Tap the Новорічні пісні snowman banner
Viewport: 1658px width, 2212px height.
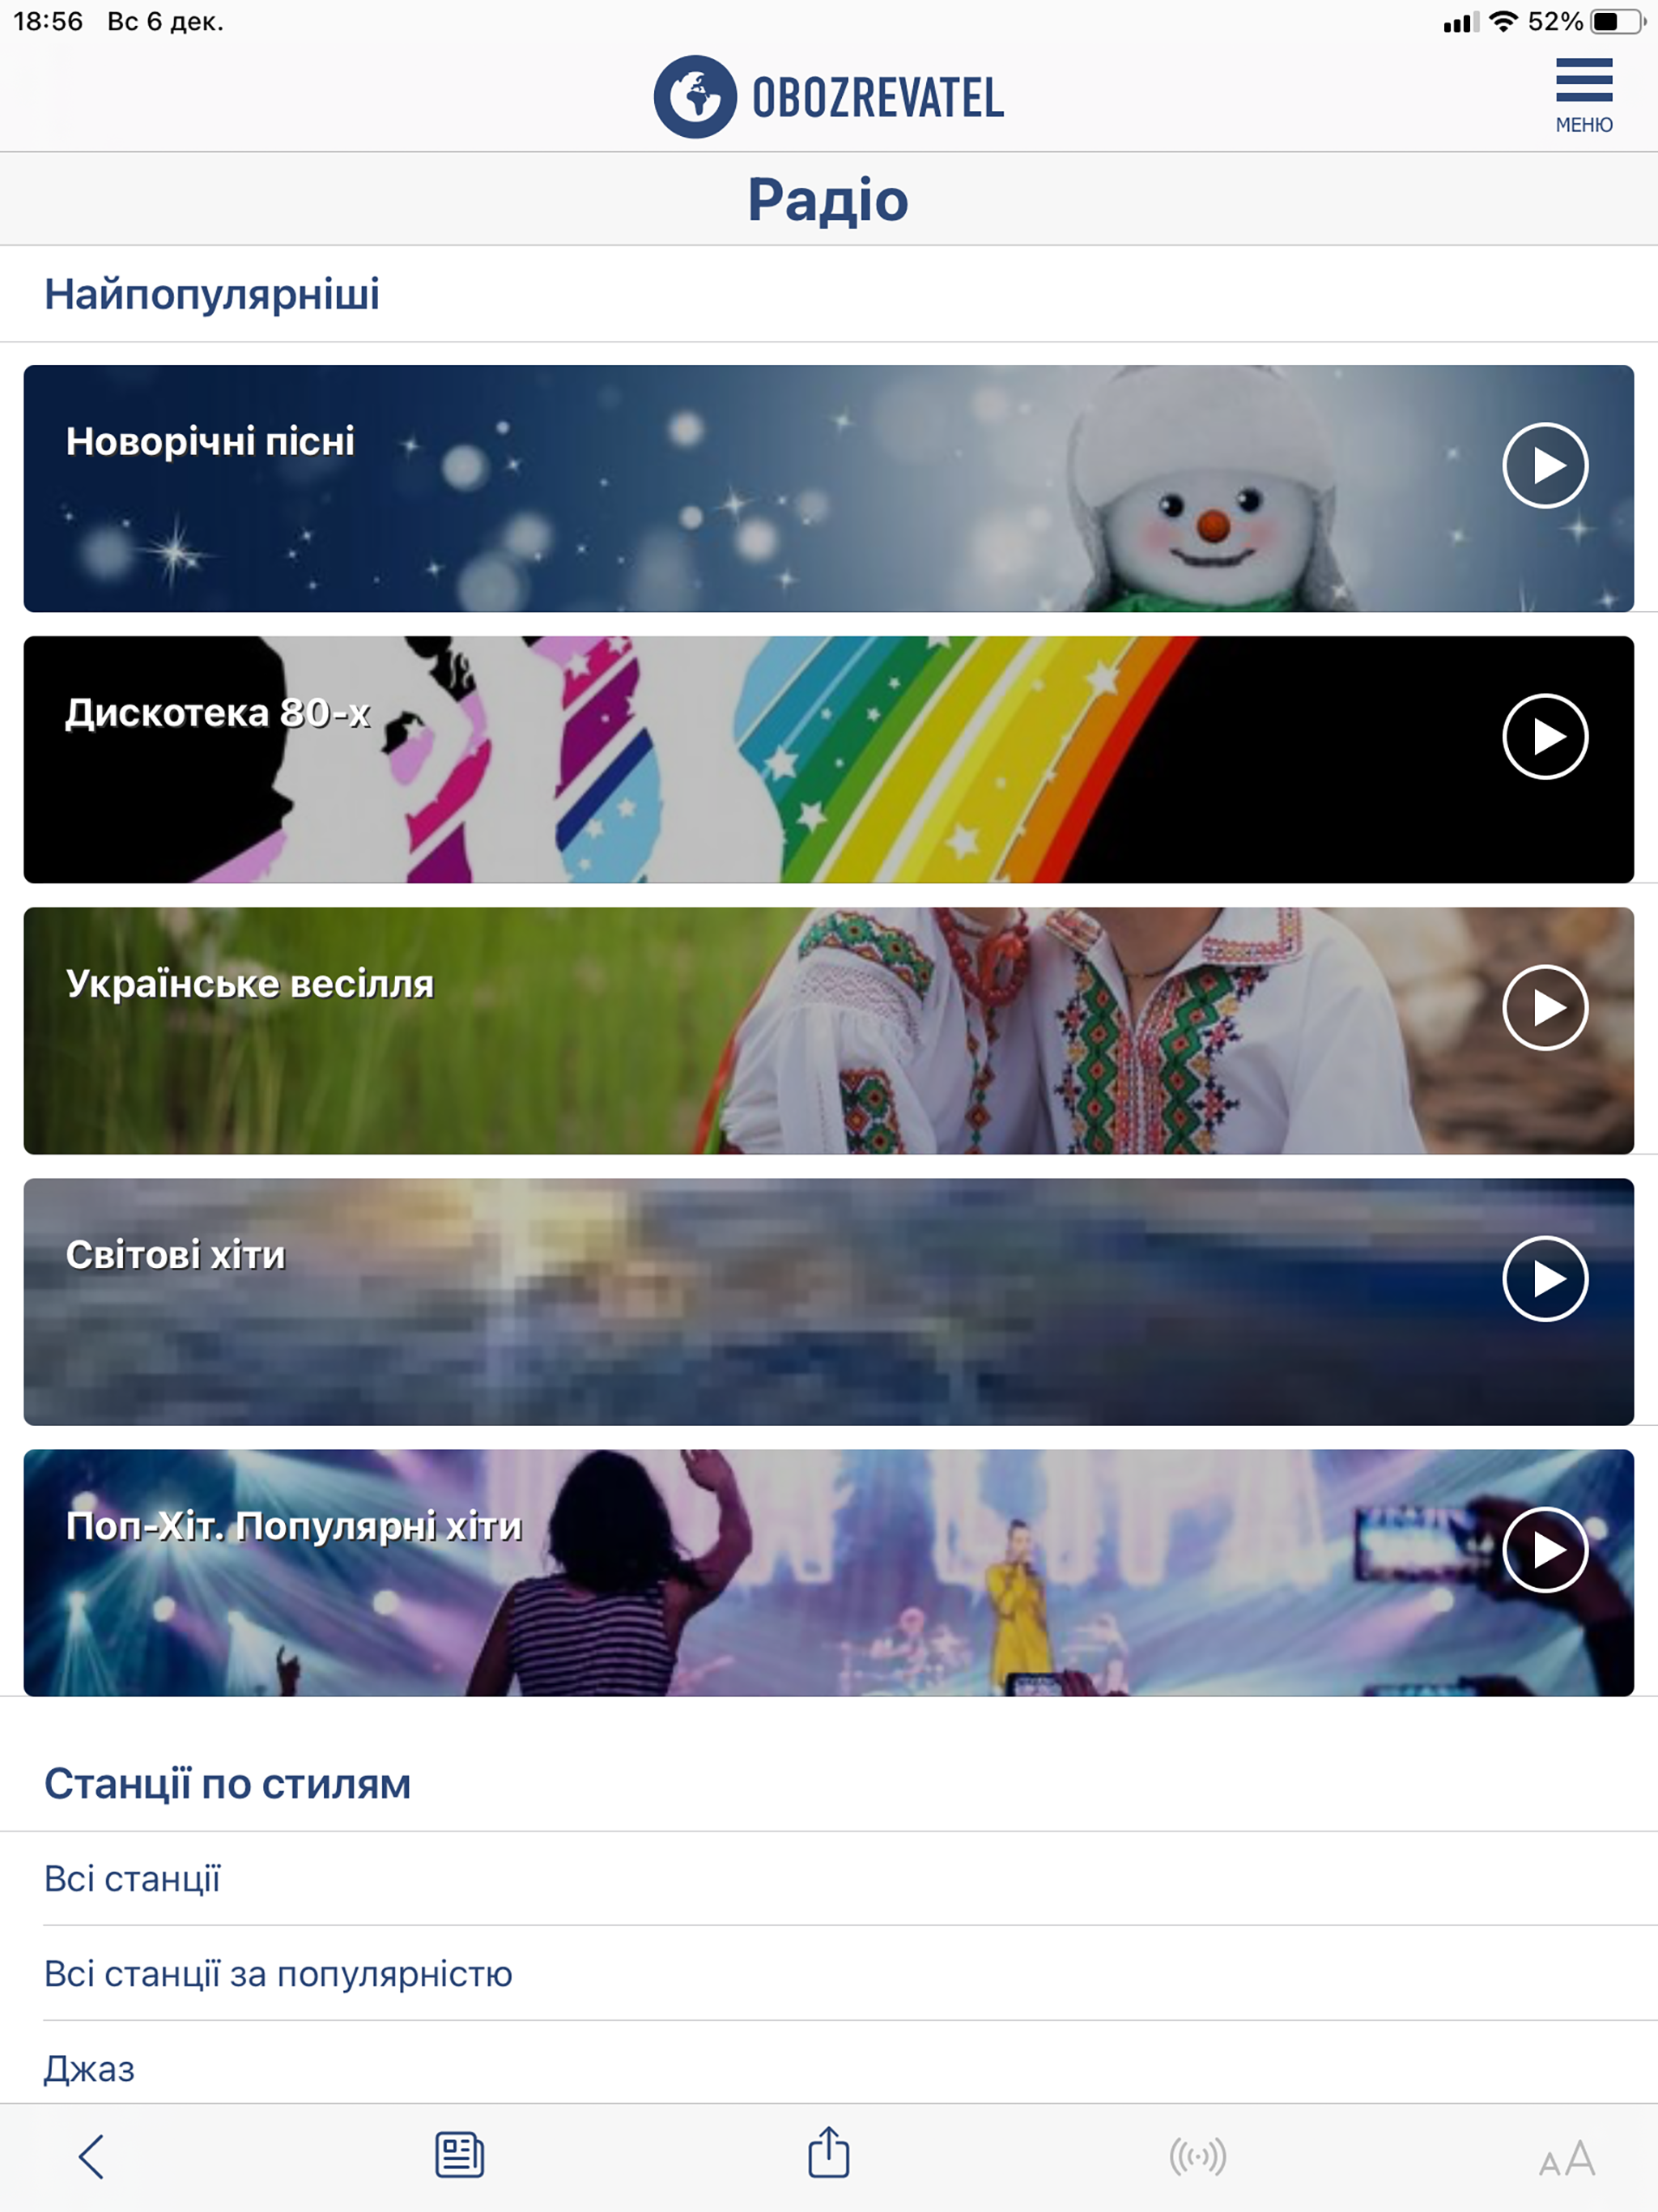pyautogui.click(x=829, y=489)
